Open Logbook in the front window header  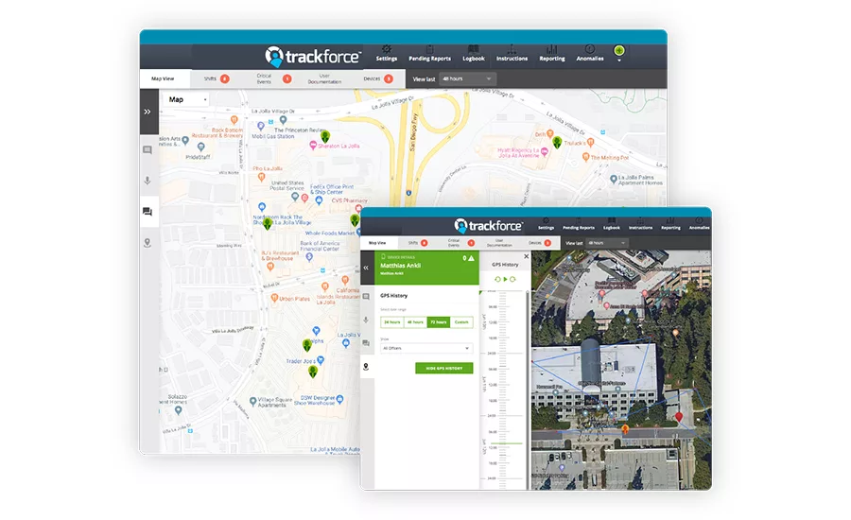click(612, 224)
